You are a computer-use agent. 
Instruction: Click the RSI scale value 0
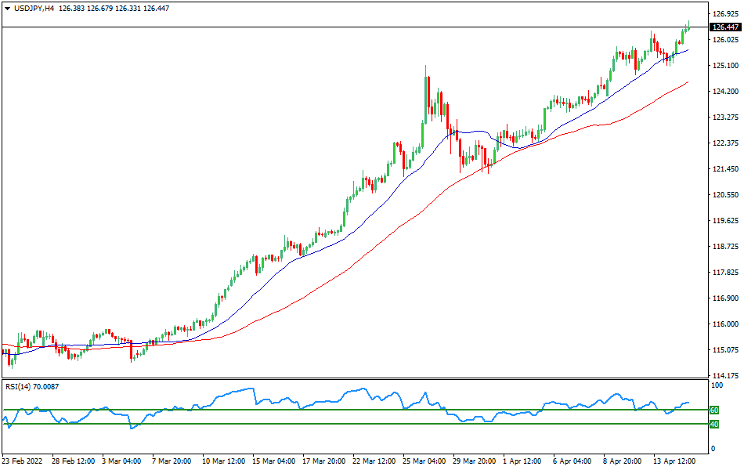(x=713, y=448)
